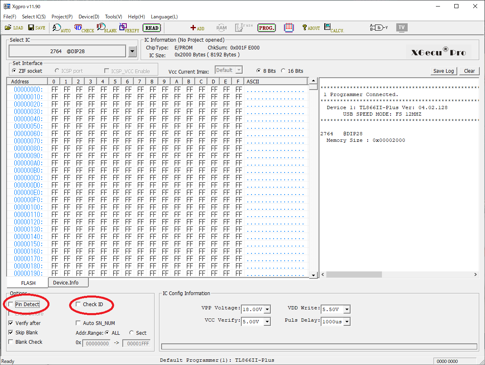Choose the ALL address range option
The width and height of the screenshot is (485, 365).
(x=107, y=333)
